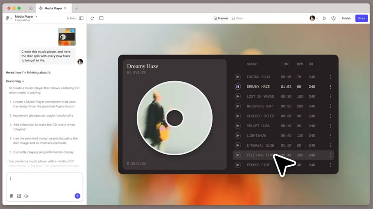The height and width of the screenshot is (209, 373).
Task: Click the BPM column header
Action: pyautogui.click(x=300, y=64)
